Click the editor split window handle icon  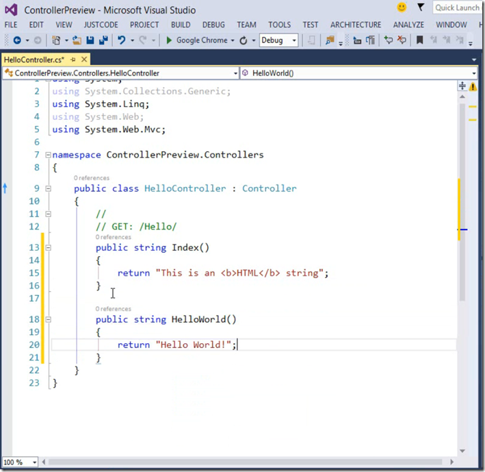(462, 86)
